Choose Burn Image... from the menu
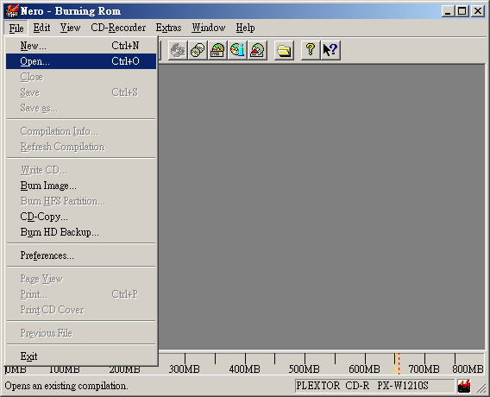 pyautogui.click(x=81, y=186)
